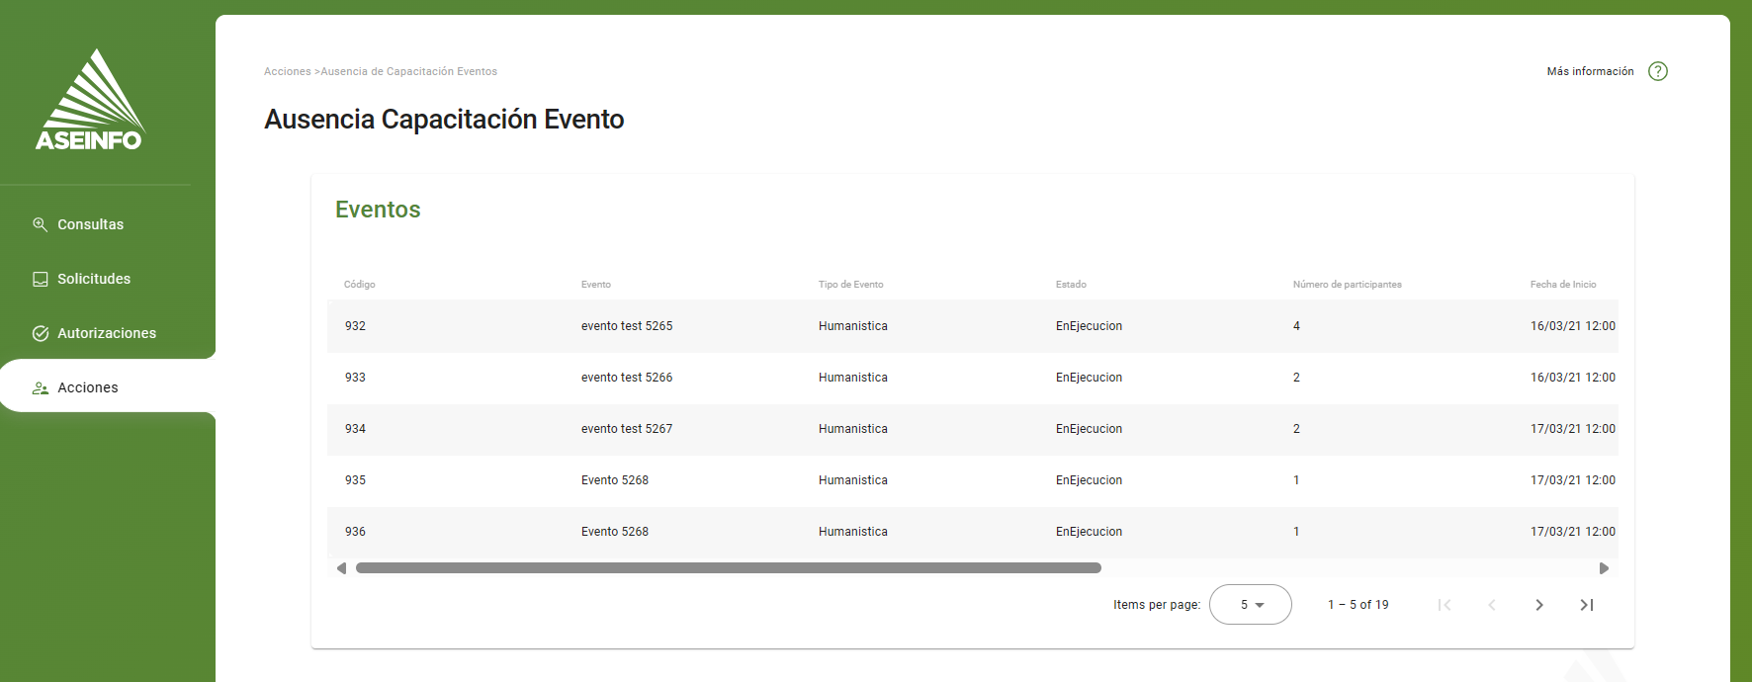Image resolution: width=1752 pixels, height=682 pixels.
Task: Click the help question mark icon
Action: click(x=1658, y=71)
